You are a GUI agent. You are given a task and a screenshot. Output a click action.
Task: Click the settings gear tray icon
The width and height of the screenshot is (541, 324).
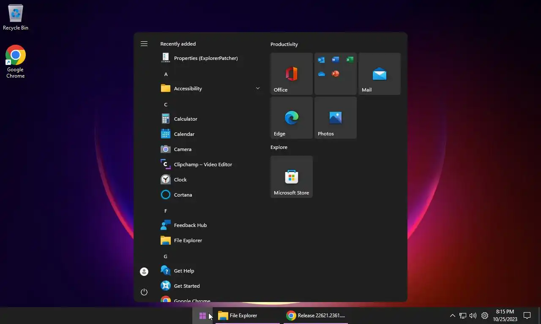(485, 316)
